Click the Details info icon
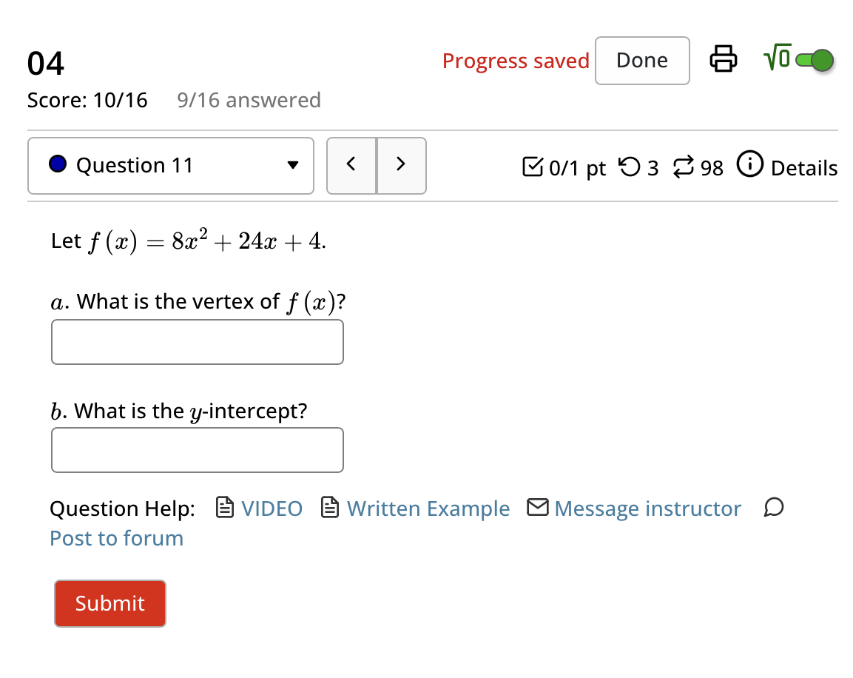Viewport: 853px width, 678px height. (x=750, y=166)
